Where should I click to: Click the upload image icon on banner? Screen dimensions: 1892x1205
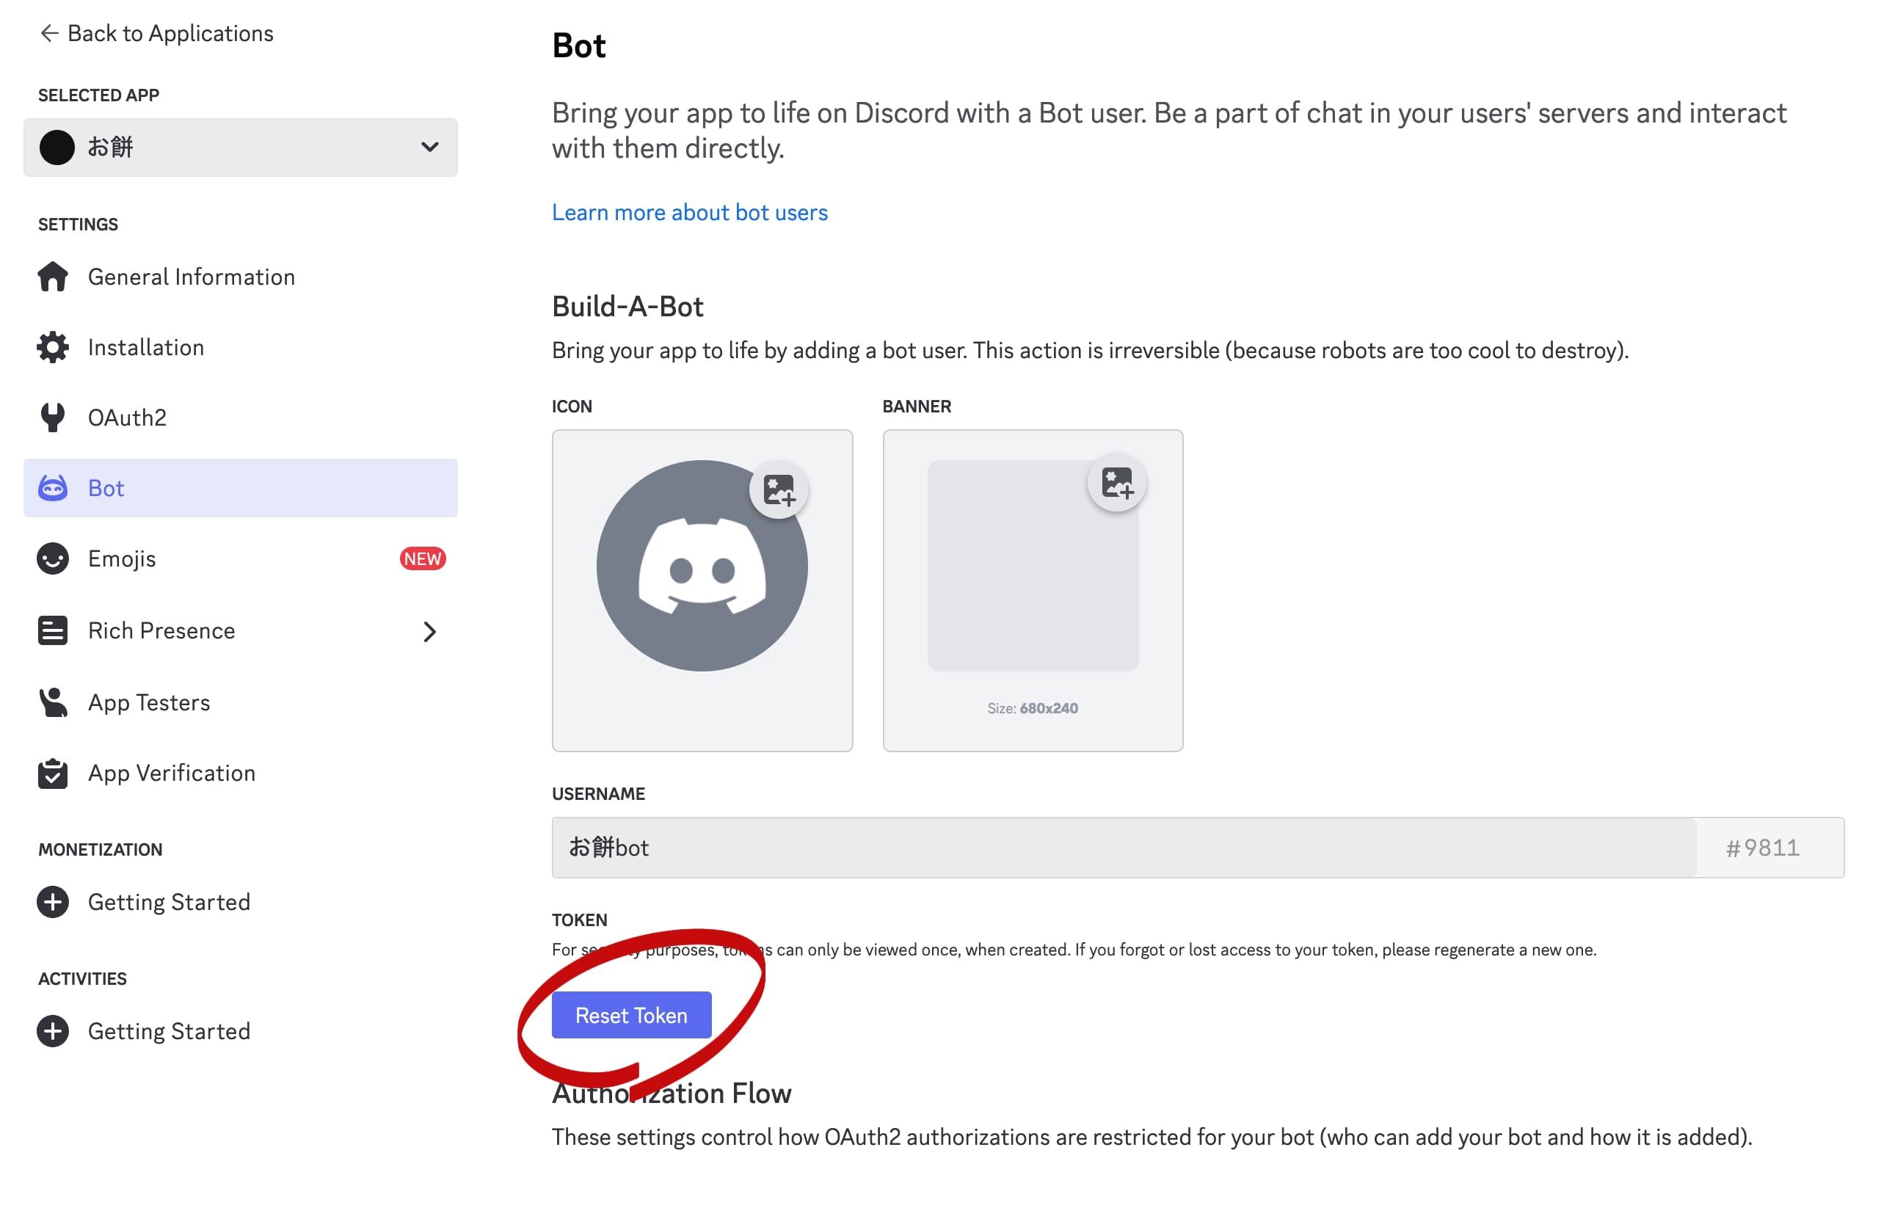[x=1116, y=482]
